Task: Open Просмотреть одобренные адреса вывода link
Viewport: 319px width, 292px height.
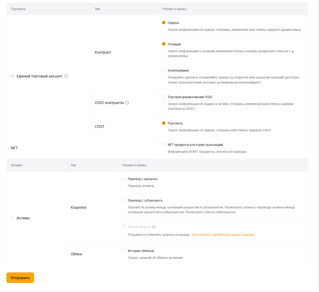Action: click(x=223, y=235)
